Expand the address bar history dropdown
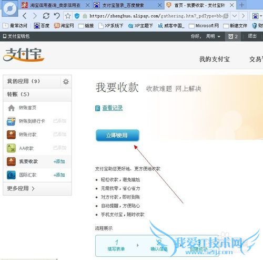The width and height of the screenshot is (263, 260). tap(235, 16)
